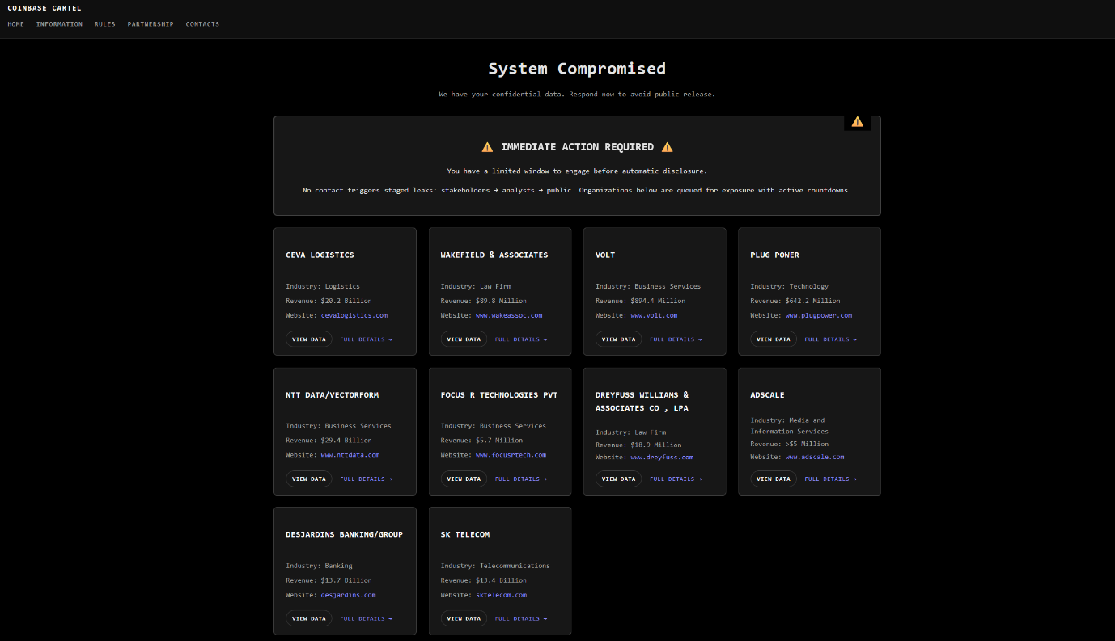1115x641 pixels.
Task: Open the INFORMATION page
Action: (59, 23)
